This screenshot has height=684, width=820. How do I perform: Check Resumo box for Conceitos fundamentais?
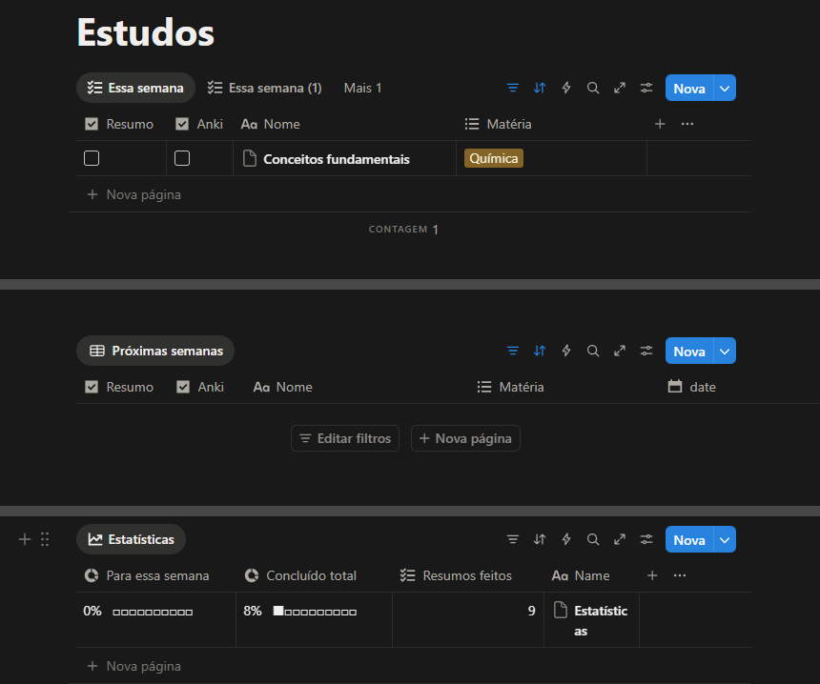click(92, 158)
